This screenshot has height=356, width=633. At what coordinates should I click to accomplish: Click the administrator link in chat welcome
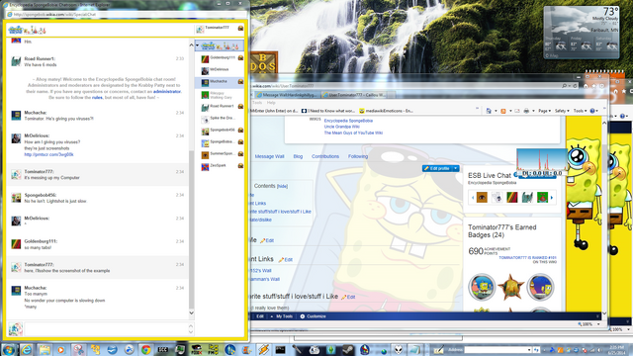tap(167, 92)
